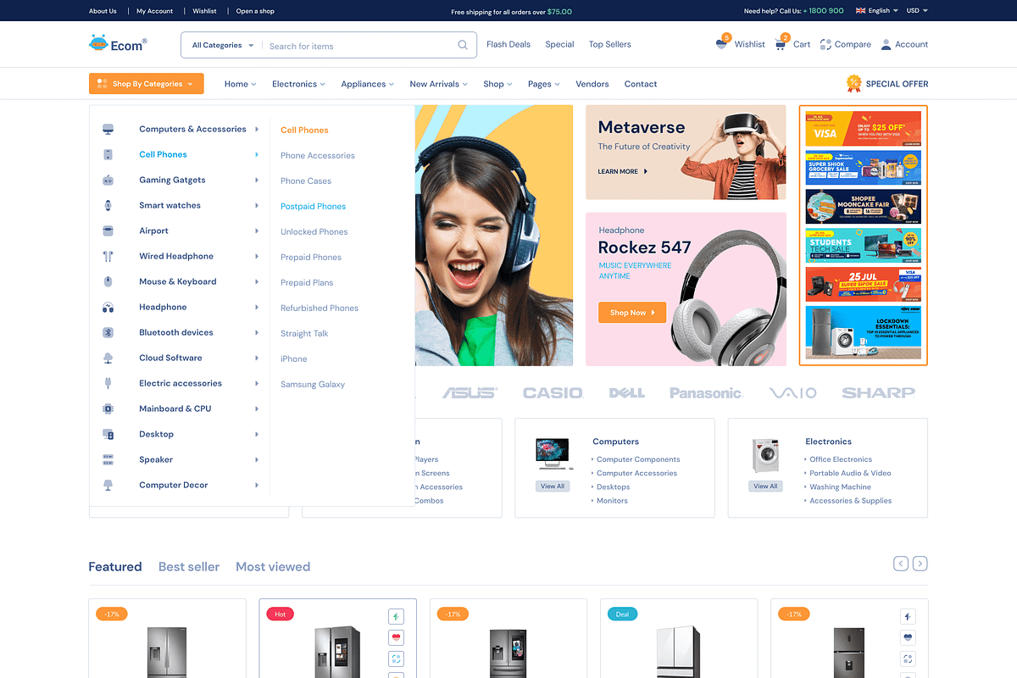
Task: Click the Gaming Gatgets controller icon
Action: pyautogui.click(x=108, y=180)
